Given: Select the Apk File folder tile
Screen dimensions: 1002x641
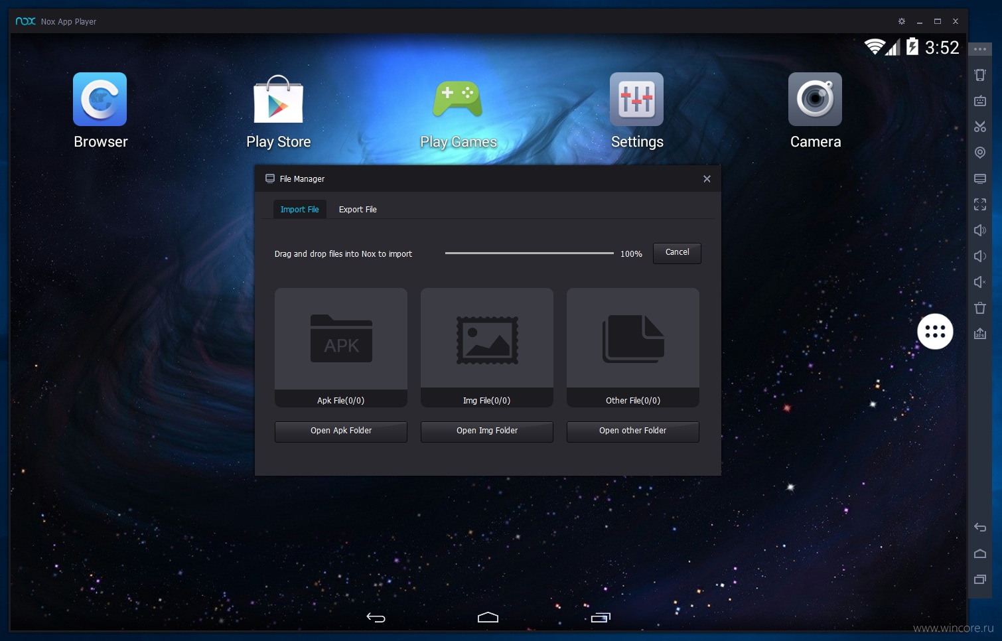Looking at the screenshot, I should pos(341,348).
